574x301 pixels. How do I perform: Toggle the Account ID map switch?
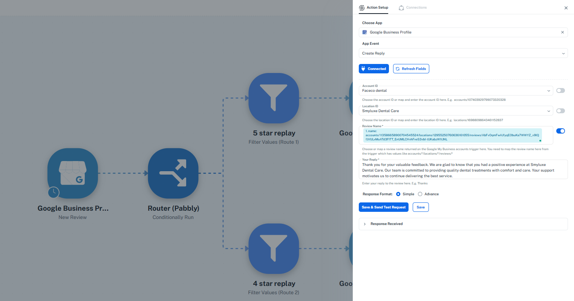pos(560,90)
